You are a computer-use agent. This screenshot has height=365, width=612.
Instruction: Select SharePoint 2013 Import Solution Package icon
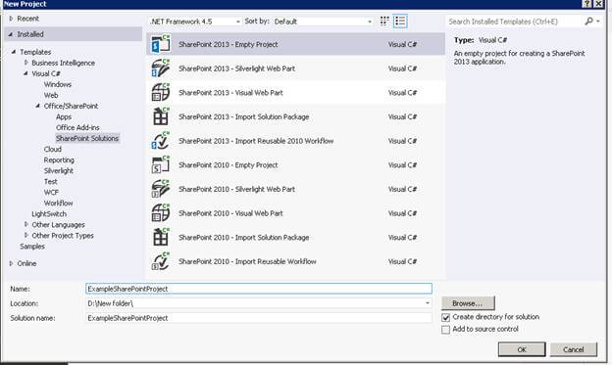pos(161,116)
